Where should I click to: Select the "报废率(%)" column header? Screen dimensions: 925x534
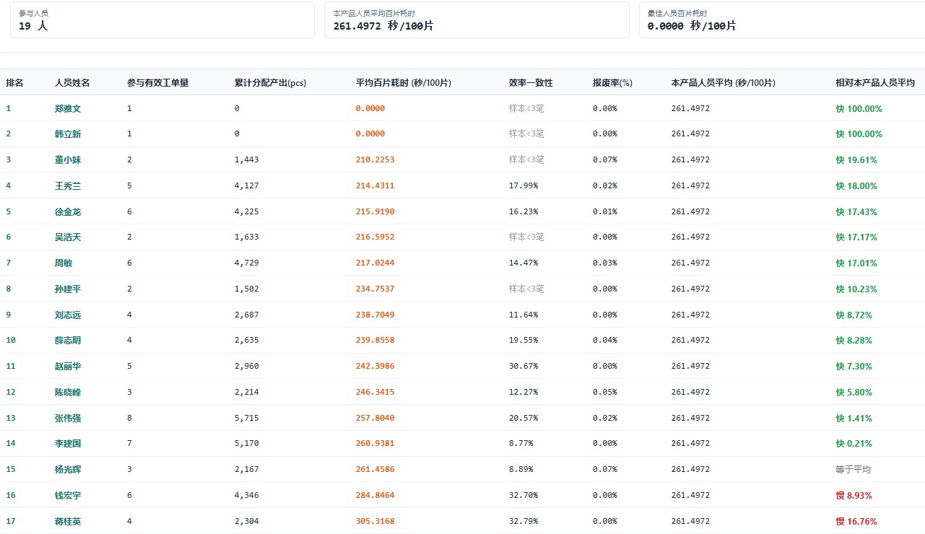pyautogui.click(x=612, y=83)
